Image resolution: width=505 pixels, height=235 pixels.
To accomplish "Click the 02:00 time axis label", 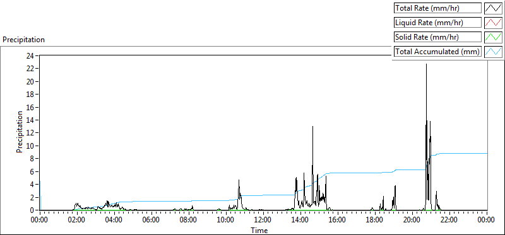I will pyautogui.click(x=77, y=221).
